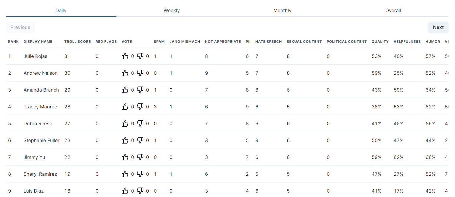The width and height of the screenshot is (455, 197).
Task: Click Andrew Nelson's helpfulness value 25%
Action: (x=398, y=73)
